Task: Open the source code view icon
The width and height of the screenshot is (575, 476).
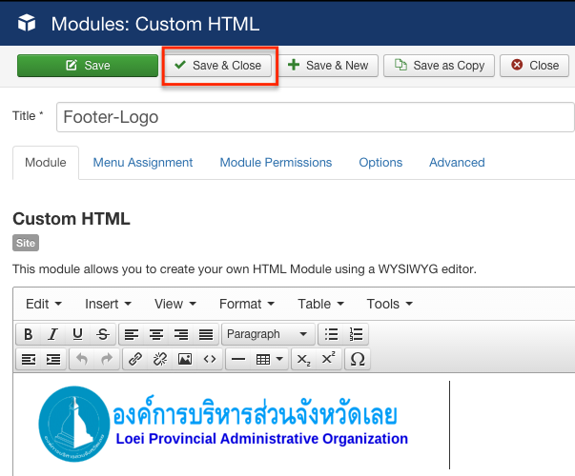Action: tap(210, 360)
